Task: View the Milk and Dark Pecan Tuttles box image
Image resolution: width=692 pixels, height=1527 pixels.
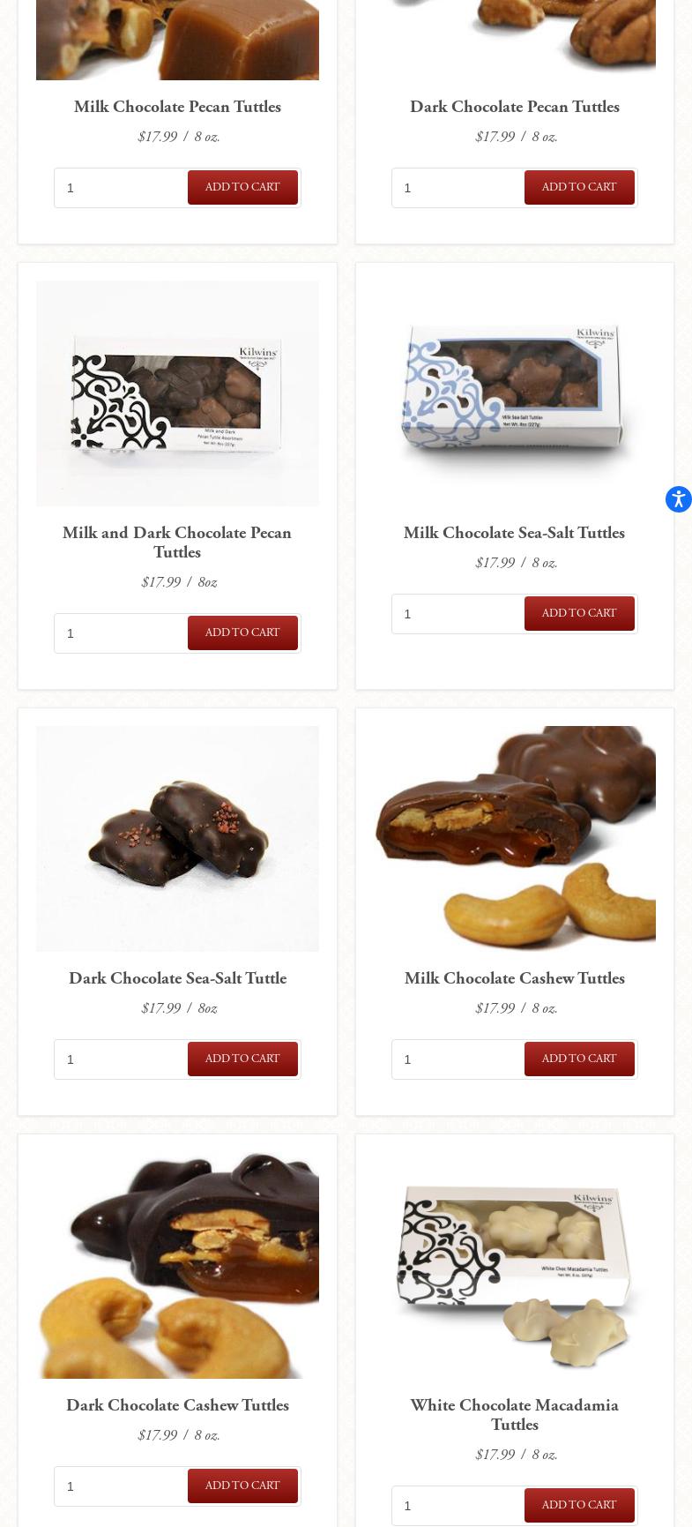Action: [177, 393]
